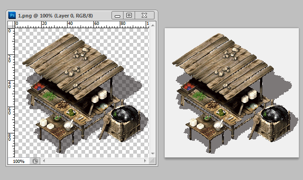Click the vertical scrollbar up arrow
The width and height of the screenshot is (303, 180).
pyautogui.click(x=153, y=25)
